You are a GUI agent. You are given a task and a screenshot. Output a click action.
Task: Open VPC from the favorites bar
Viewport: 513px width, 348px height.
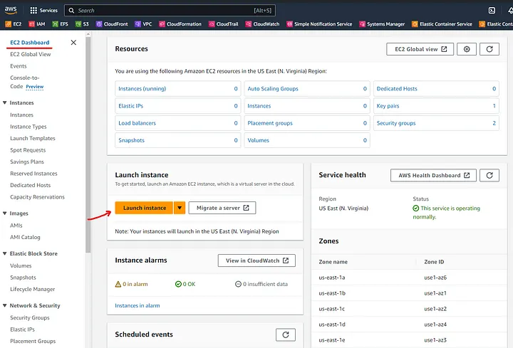[x=143, y=24]
